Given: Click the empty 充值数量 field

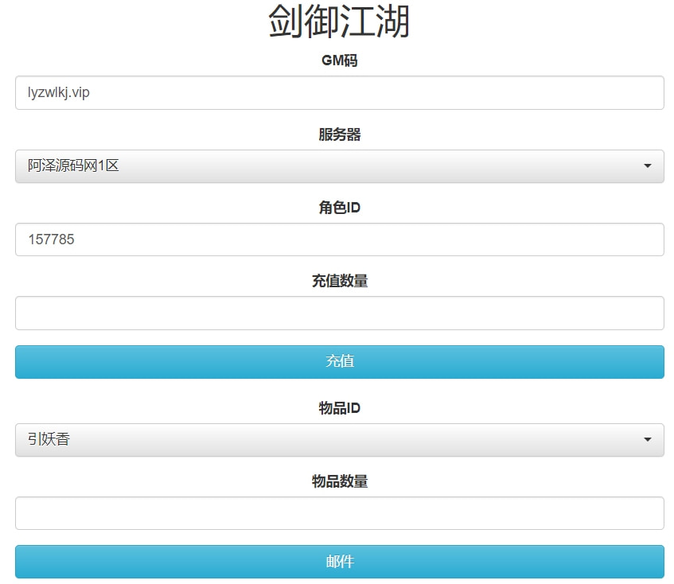Looking at the screenshot, I should 339,313.
